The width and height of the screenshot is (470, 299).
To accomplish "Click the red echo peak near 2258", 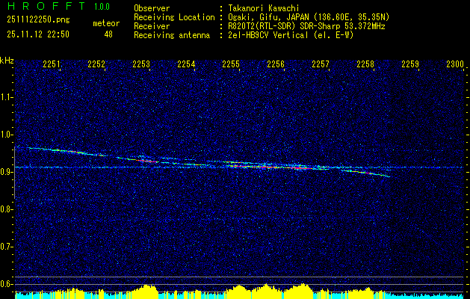I will [366, 173].
